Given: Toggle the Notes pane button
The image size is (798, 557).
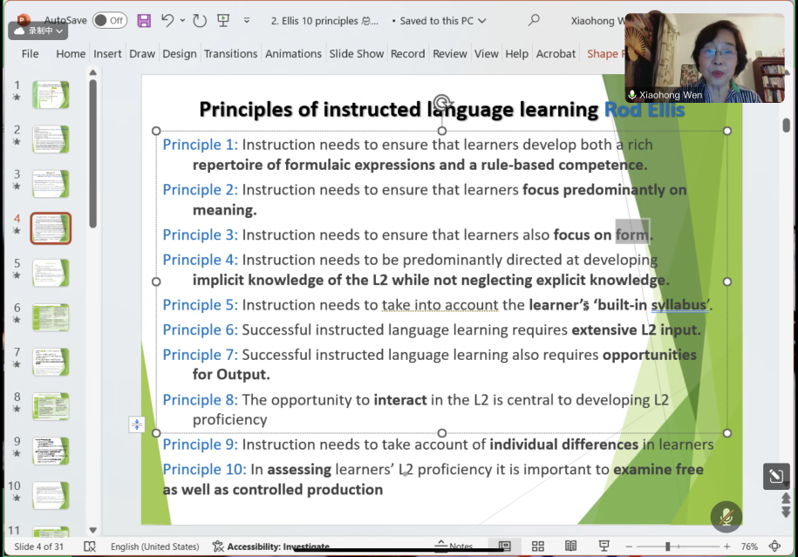Looking at the screenshot, I should [454, 546].
